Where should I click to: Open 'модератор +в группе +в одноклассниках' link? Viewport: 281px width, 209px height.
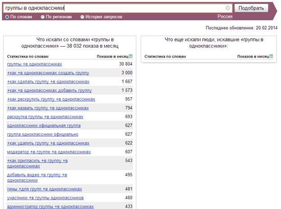(x=49, y=152)
